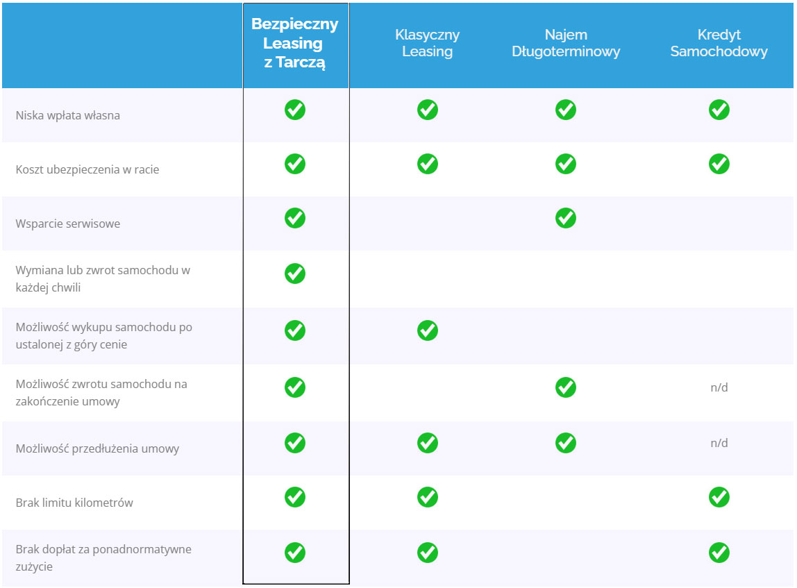797x588 pixels.
Task: Click the Wsparcie serwisowe row label
Action: click(x=68, y=224)
